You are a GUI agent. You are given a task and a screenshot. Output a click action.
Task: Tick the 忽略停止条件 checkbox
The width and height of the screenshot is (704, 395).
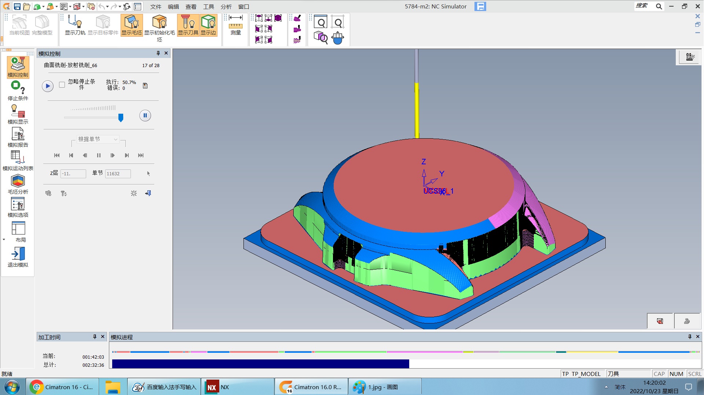coord(62,85)
